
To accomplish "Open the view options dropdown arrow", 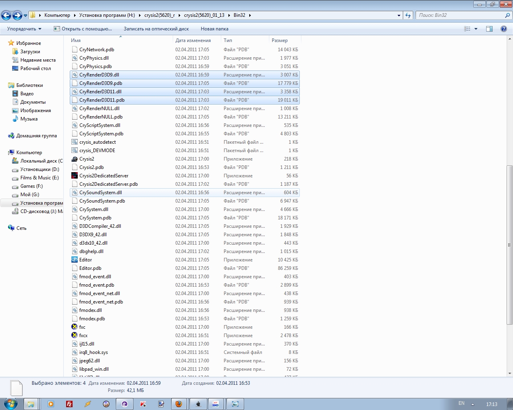I will [476, 29].
